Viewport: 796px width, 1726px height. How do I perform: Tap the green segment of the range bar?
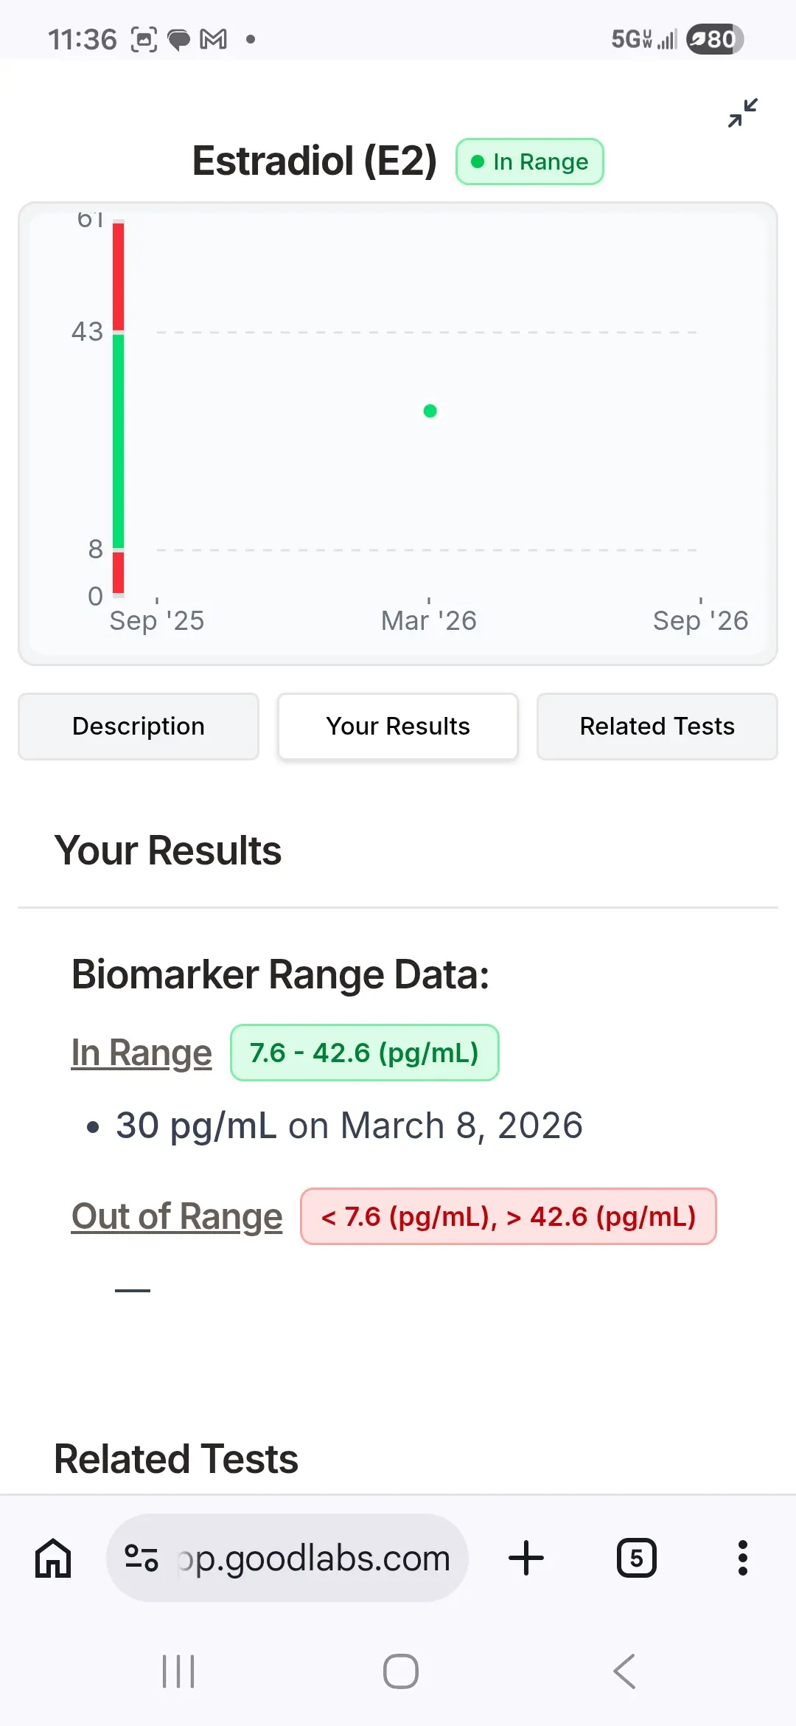point(118,440)
